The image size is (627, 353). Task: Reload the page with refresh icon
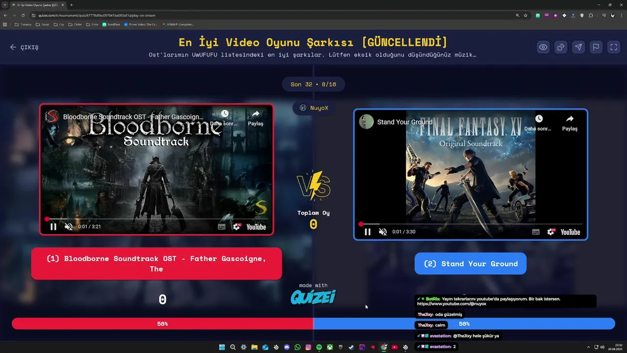pos(23,15)
